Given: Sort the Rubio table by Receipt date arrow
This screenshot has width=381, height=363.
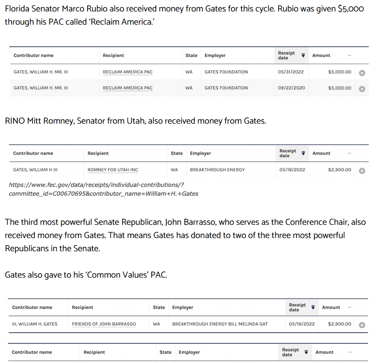Looking at the screenshot, I should pos(303,55).
